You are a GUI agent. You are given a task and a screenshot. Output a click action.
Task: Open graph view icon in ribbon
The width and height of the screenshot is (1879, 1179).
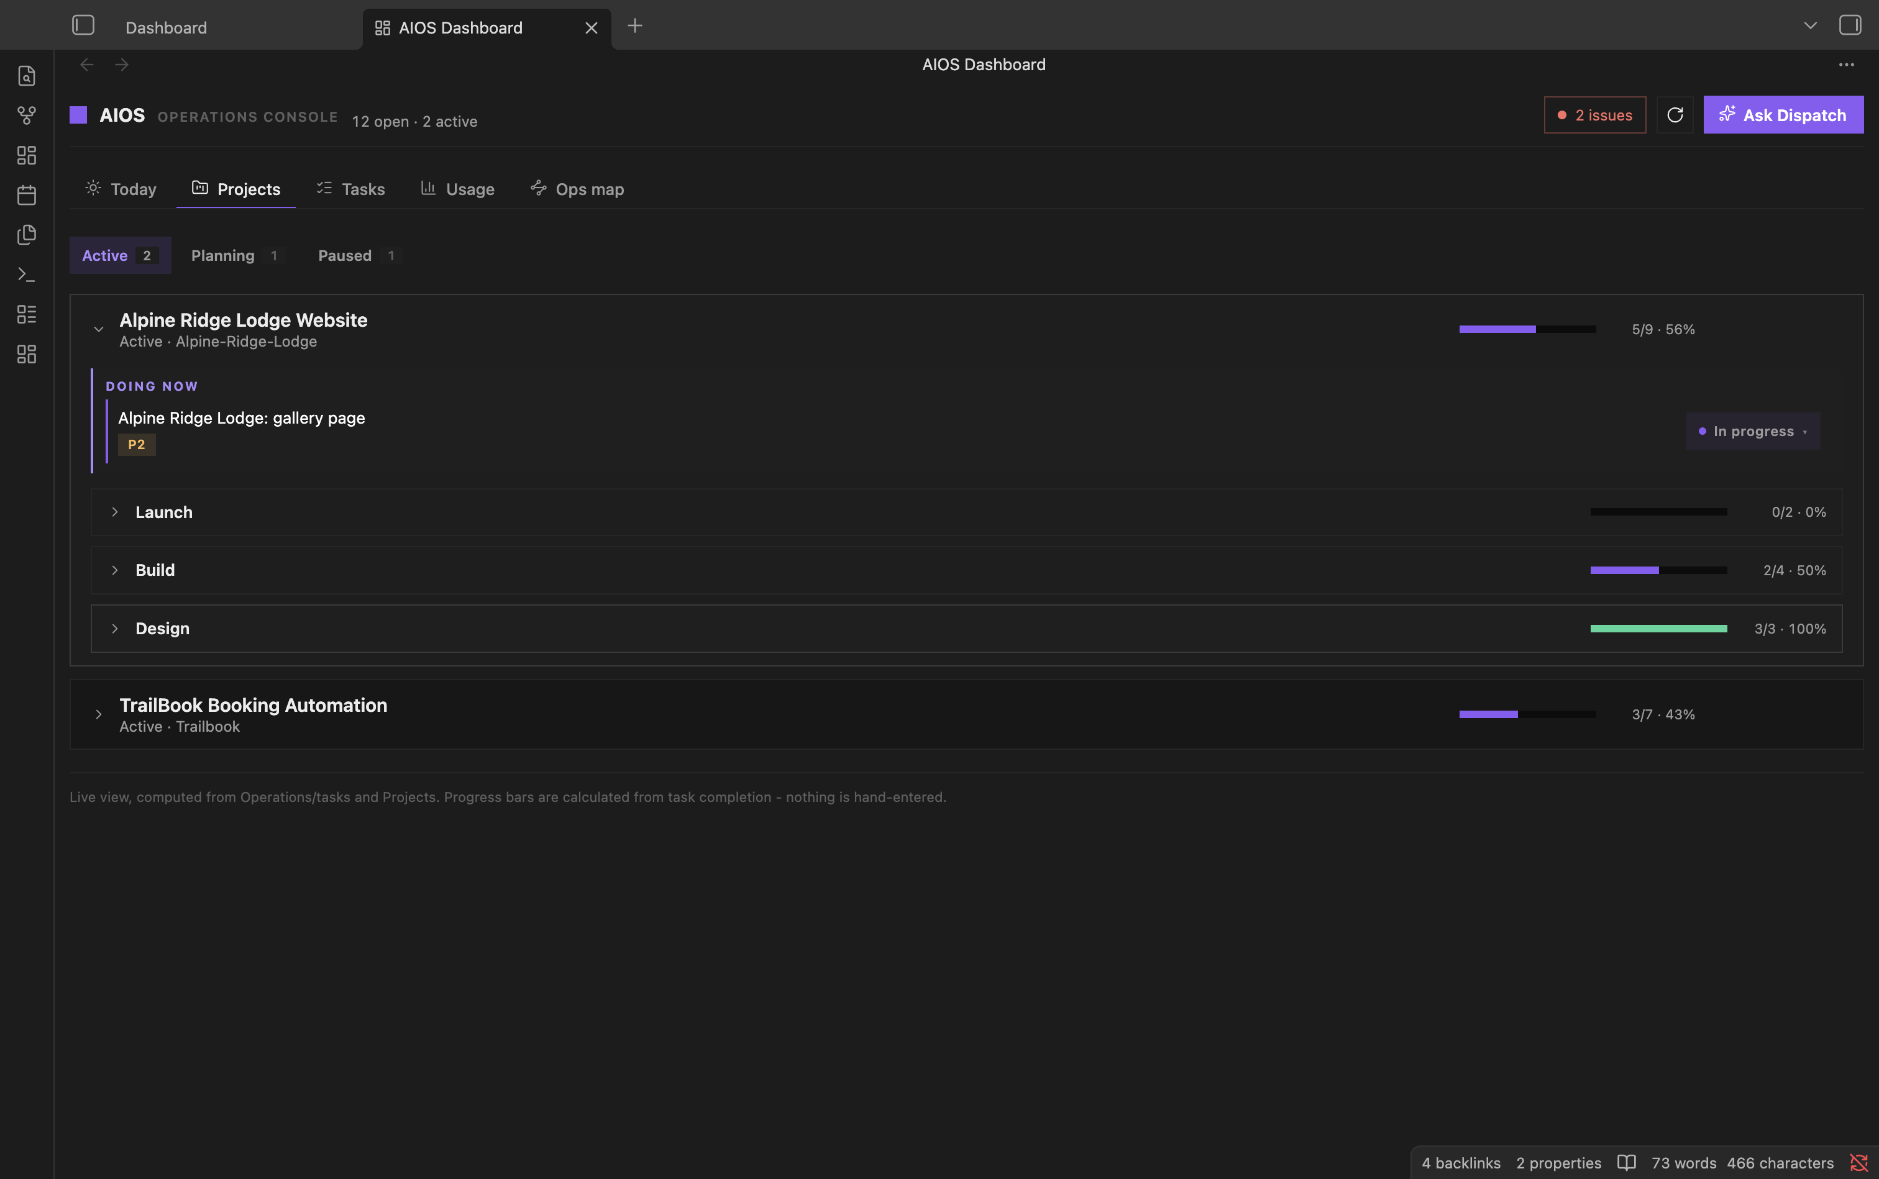click(27, 116)
